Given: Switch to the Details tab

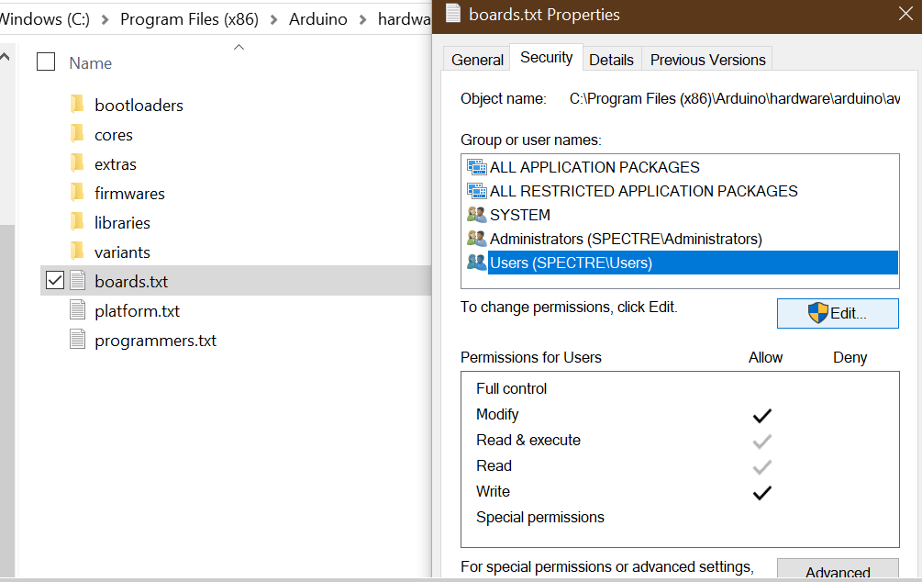Looking at the screenshot, I should coord(611,60).
